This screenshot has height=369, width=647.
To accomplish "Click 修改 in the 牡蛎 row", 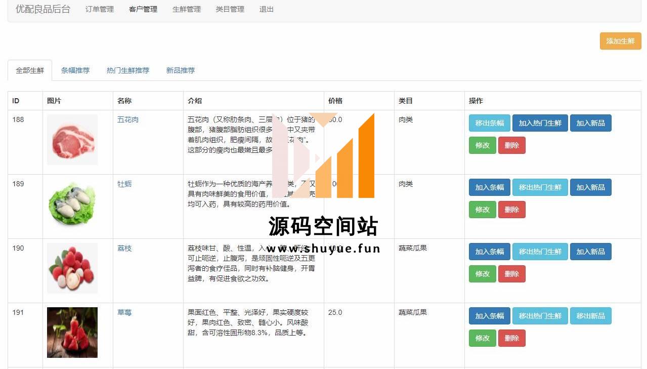I will (x=482, y=210).
